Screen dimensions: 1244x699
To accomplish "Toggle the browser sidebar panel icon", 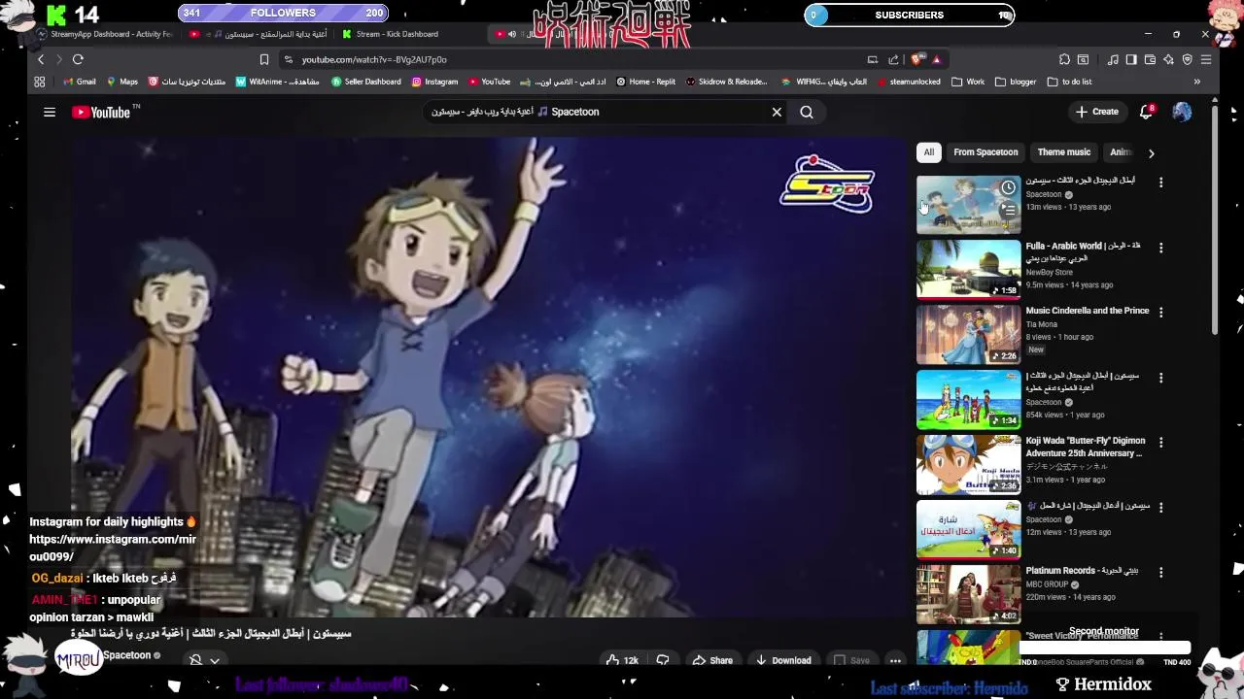I will coord(1131,59).
